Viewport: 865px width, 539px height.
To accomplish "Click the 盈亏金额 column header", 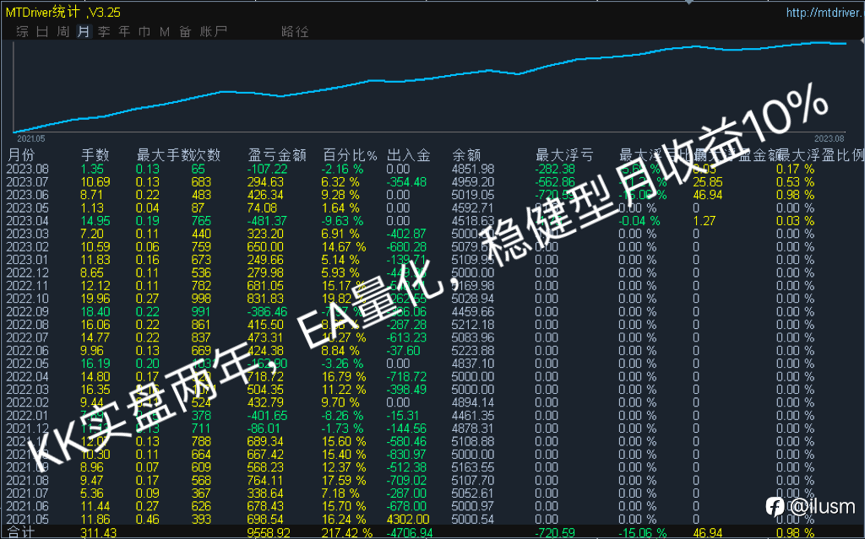I will [x=277, y=155].
